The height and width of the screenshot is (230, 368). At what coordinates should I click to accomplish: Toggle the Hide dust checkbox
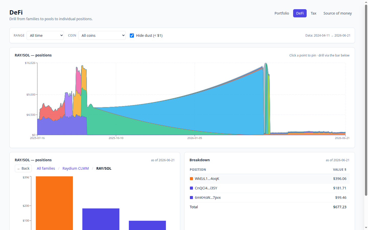click(x=132, y=36)
